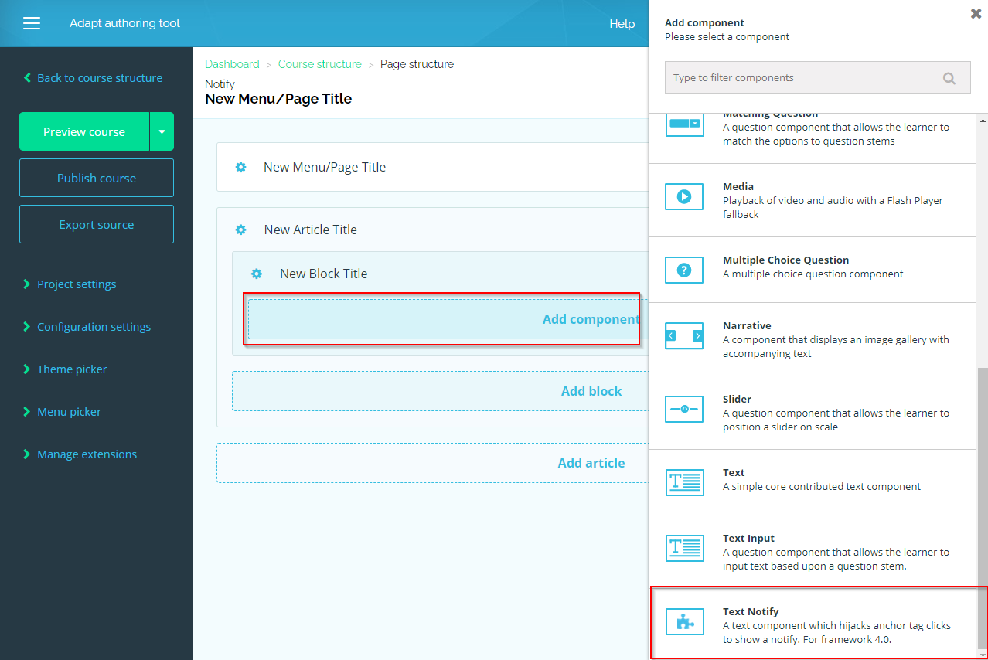Click the Matching Question component icon
Image resolution: width=988 pixels, height=660 pixels.
[x=684, y=124]
